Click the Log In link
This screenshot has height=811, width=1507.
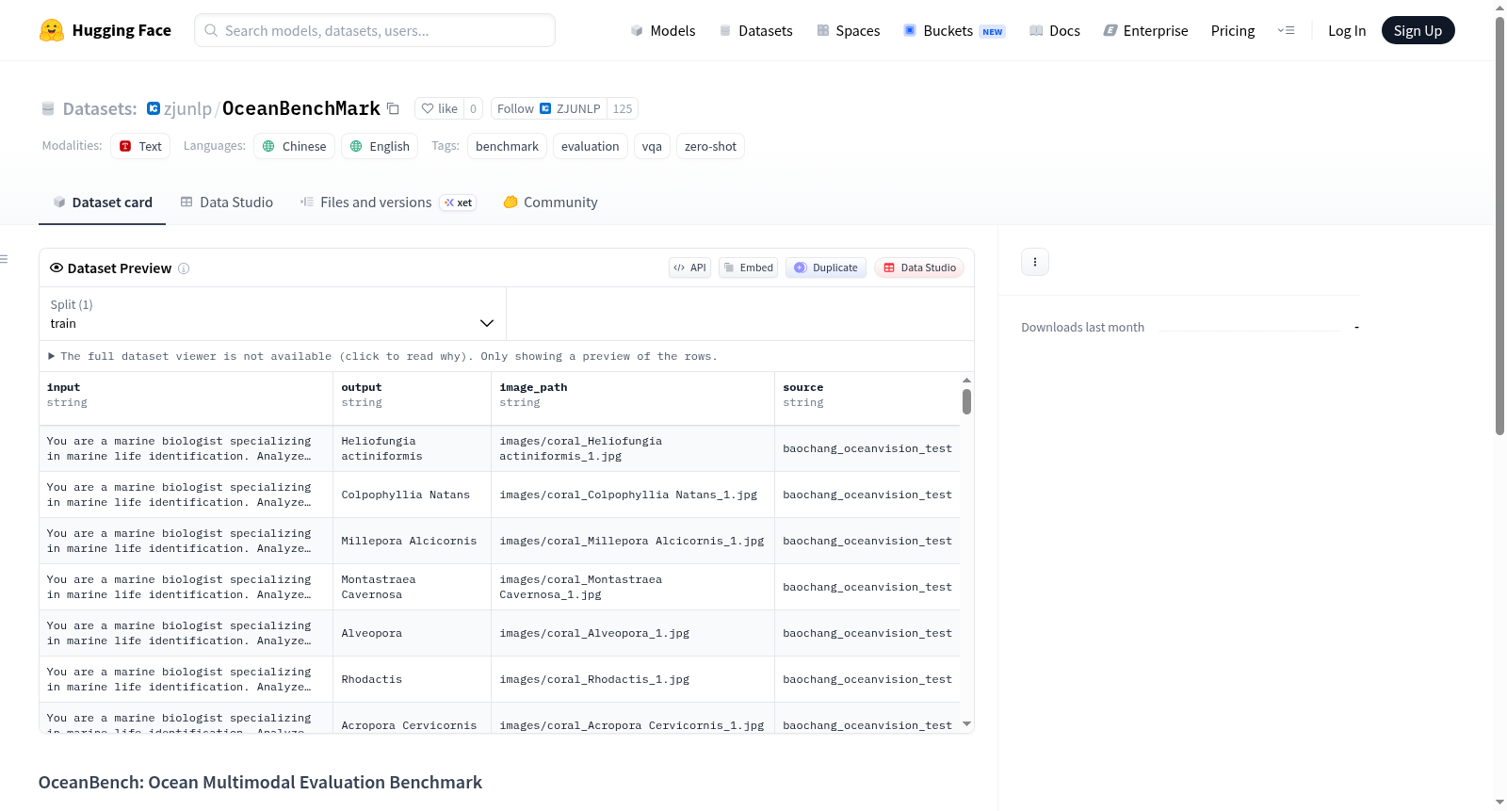point(1347,31)
